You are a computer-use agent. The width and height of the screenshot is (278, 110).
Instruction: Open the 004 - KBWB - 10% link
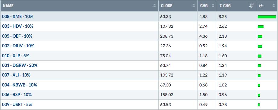coord(19,85)
